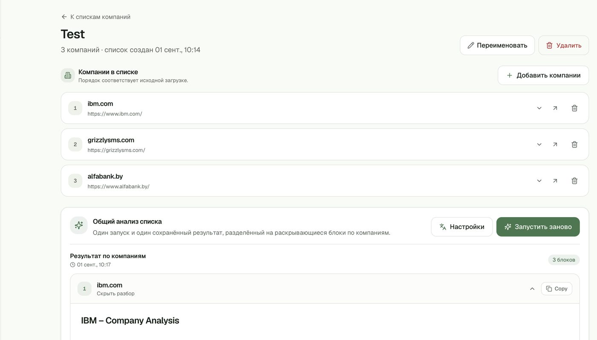Viewport: 597px width, 340px height.
Task: Click the building icon beside Компании в списке
Action: (68, 76)
